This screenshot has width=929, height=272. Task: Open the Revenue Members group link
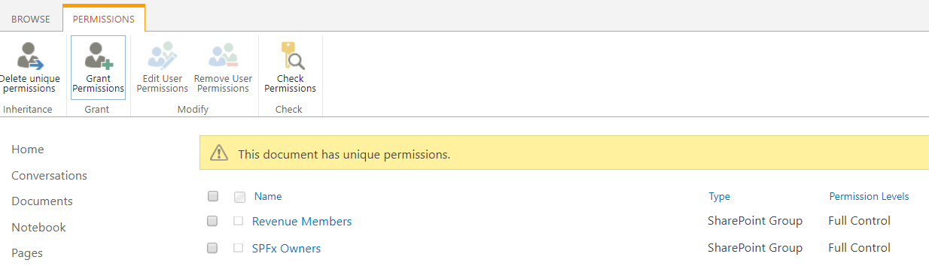point(302,222)
